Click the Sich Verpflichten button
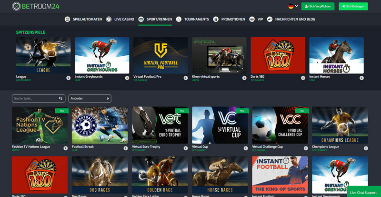The height and width of the screenshot is (197, 381). coord(318,6)
